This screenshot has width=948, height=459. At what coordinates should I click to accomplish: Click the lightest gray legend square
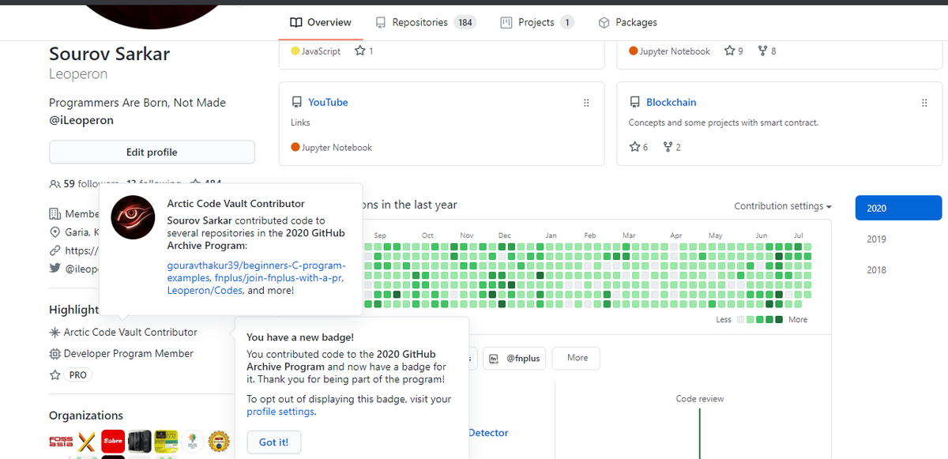(740, 320)
